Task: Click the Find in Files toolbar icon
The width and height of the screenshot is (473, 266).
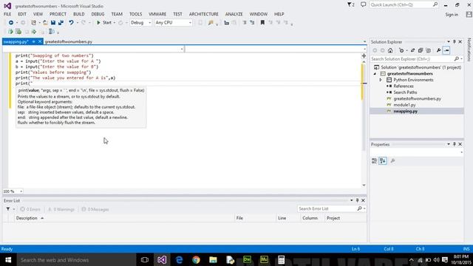Action: click(211, 23)
